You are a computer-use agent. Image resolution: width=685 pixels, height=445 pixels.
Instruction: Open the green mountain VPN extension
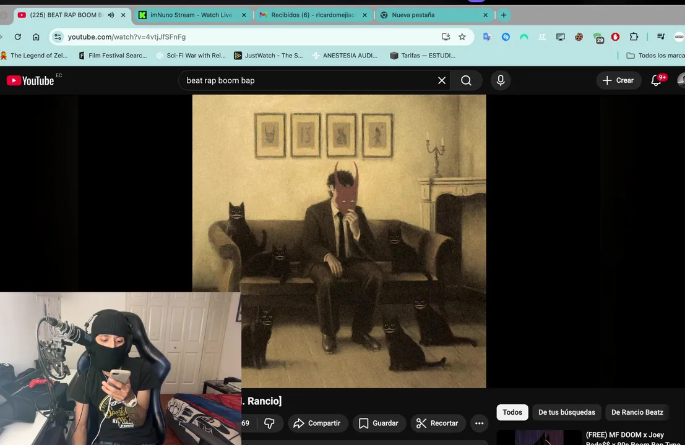click(523, 36)
